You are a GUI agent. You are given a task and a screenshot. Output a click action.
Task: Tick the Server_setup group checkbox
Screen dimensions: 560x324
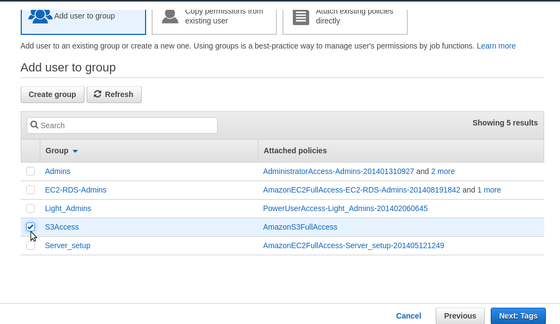click(x=31, y=245)
